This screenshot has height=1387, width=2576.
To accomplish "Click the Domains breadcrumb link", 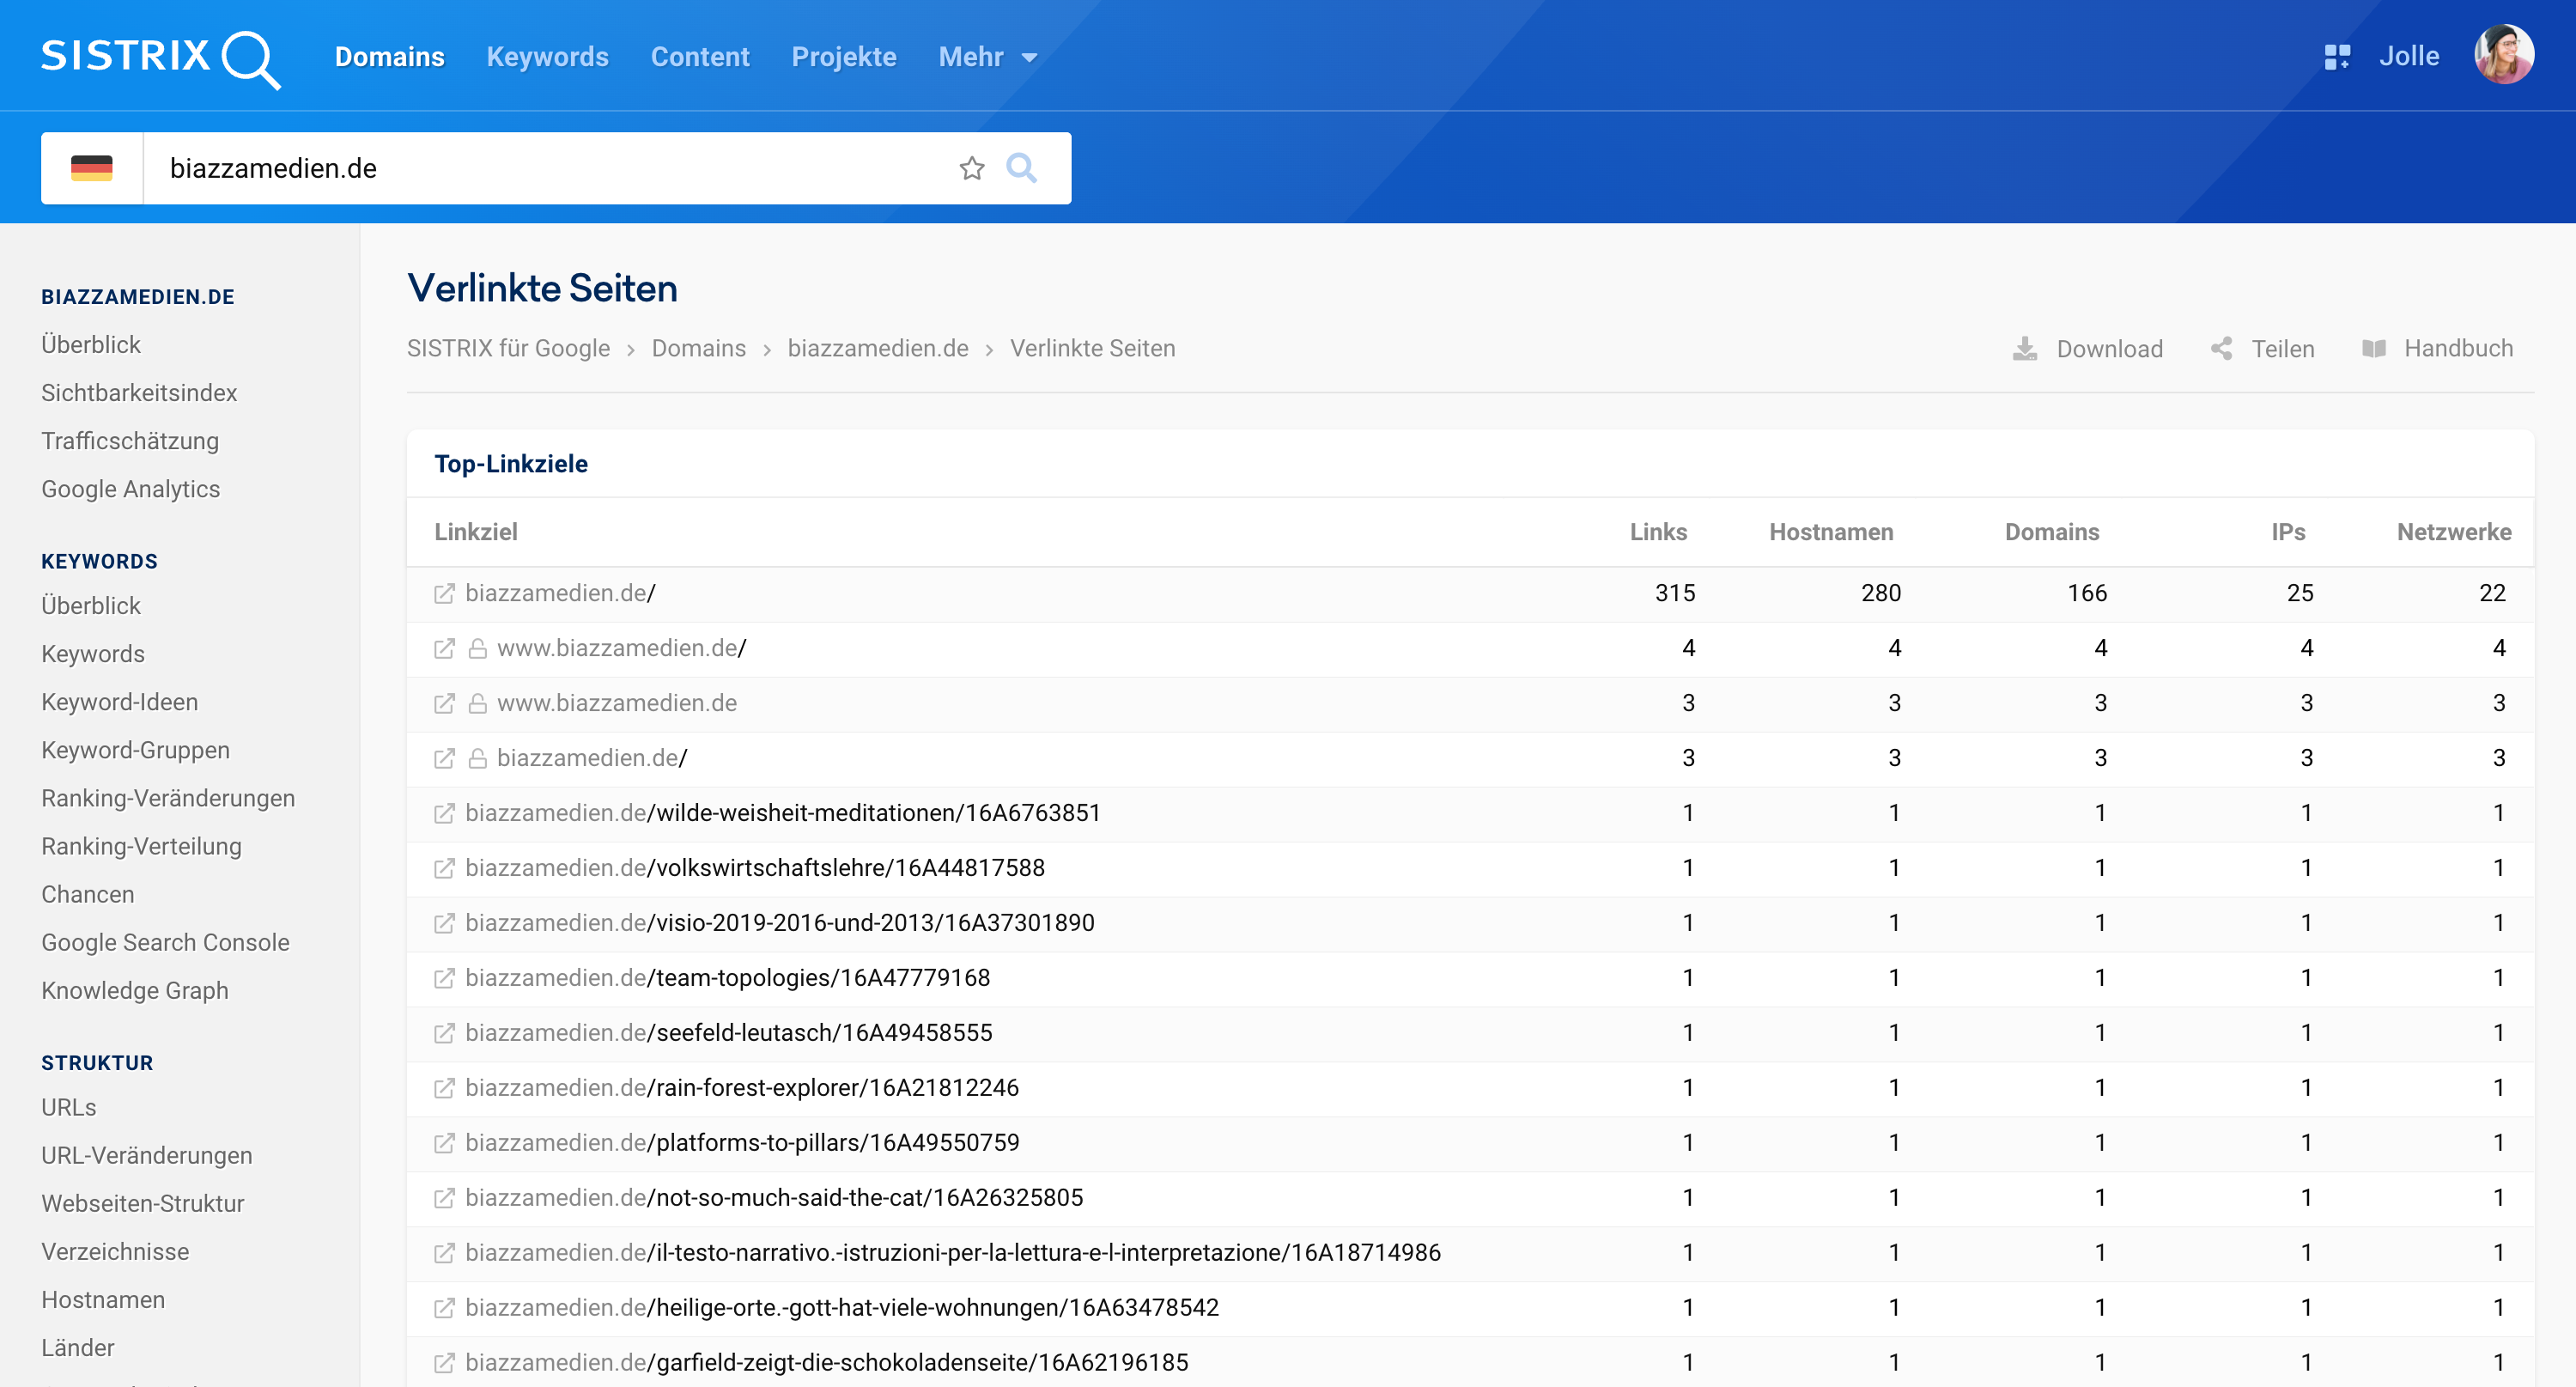I will pyautogui.click(x=698, y=348).
